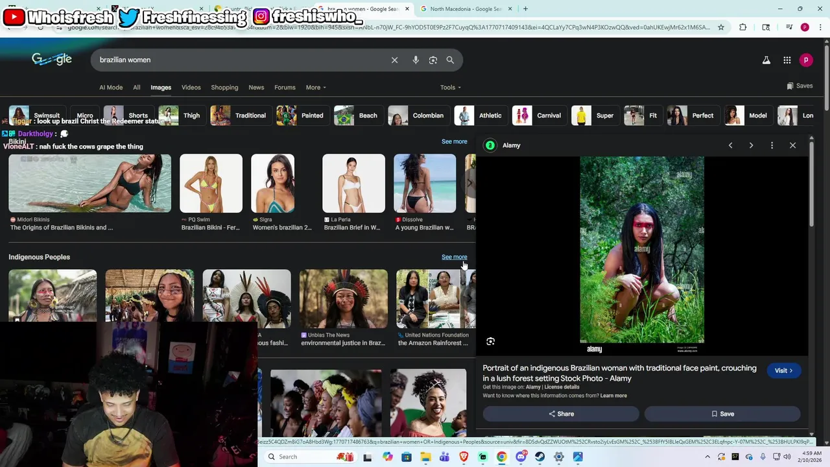This screenshot has width=830, height=467.
Task: Open the License details link
Action: tap(562, 387)
